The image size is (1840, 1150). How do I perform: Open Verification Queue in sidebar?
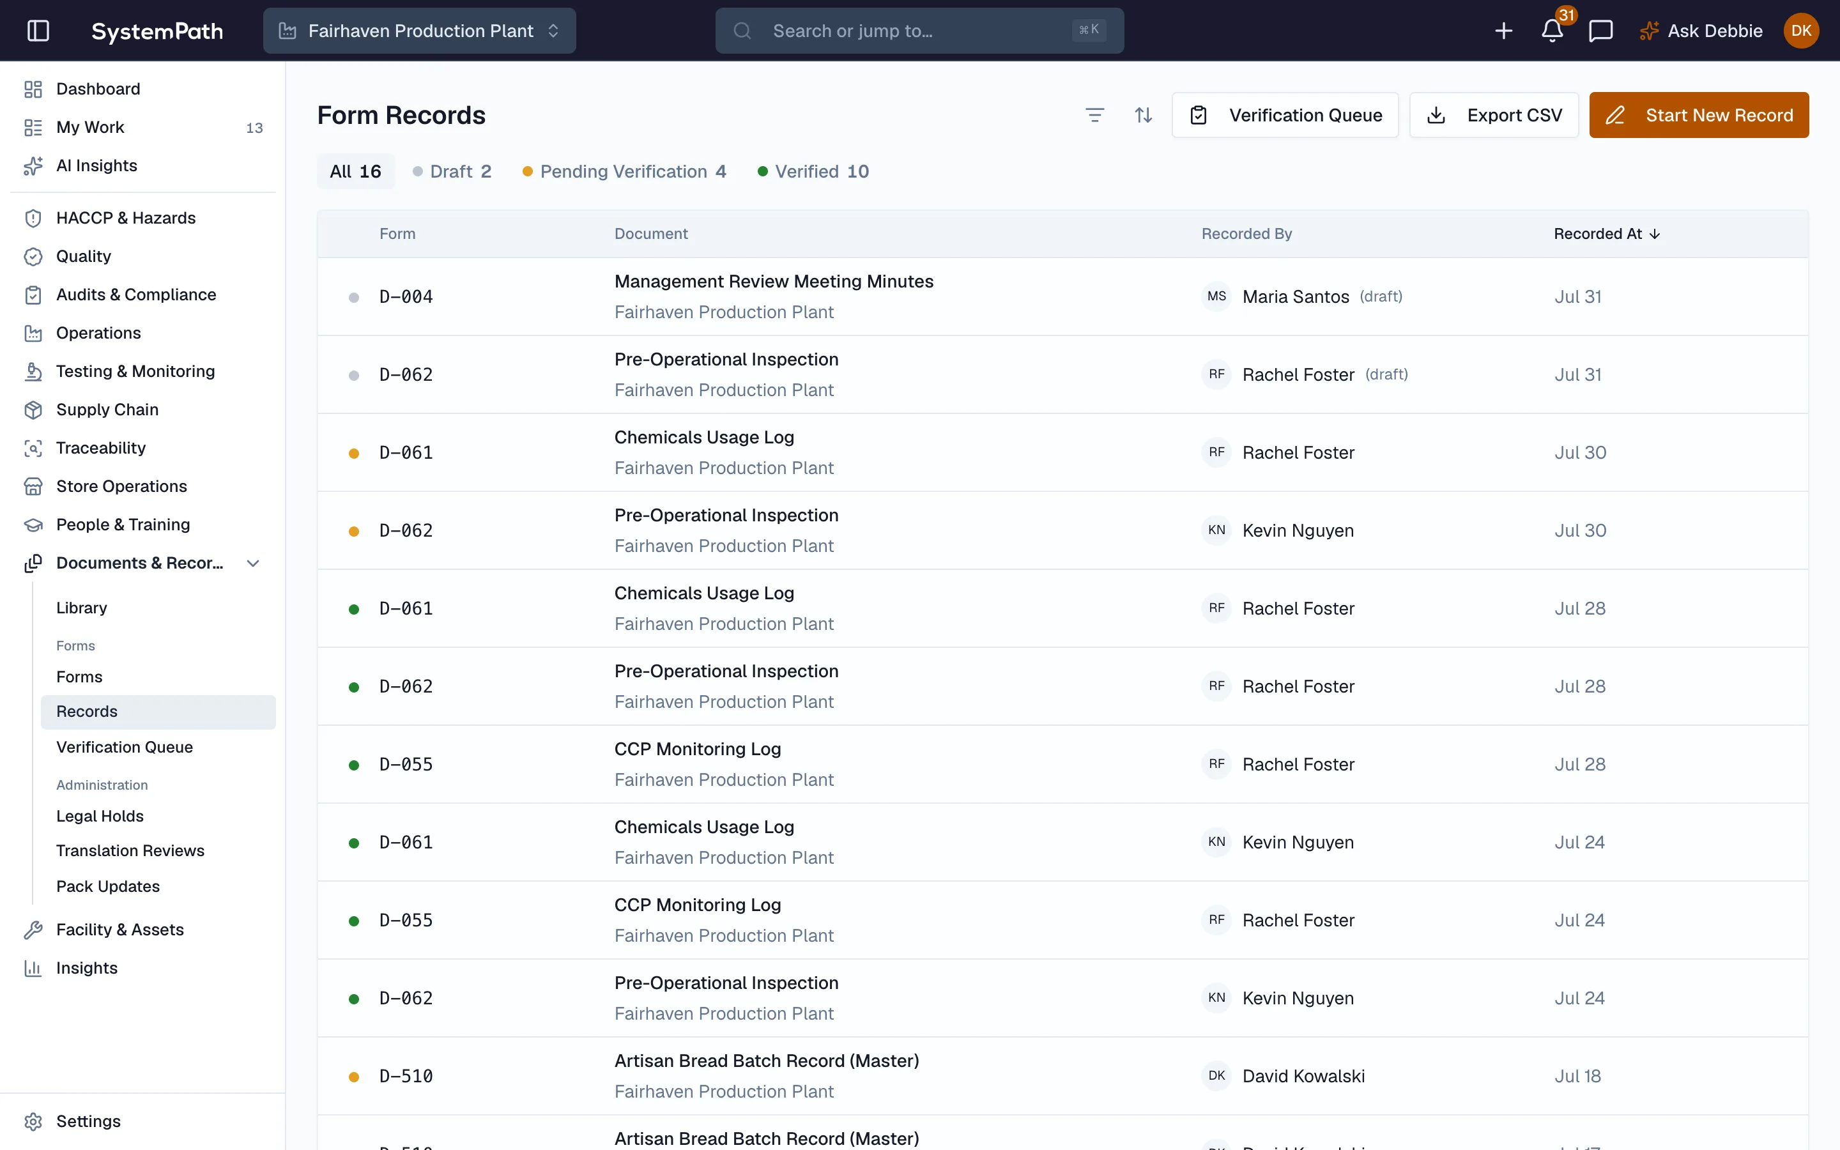(x=158, y=747)
